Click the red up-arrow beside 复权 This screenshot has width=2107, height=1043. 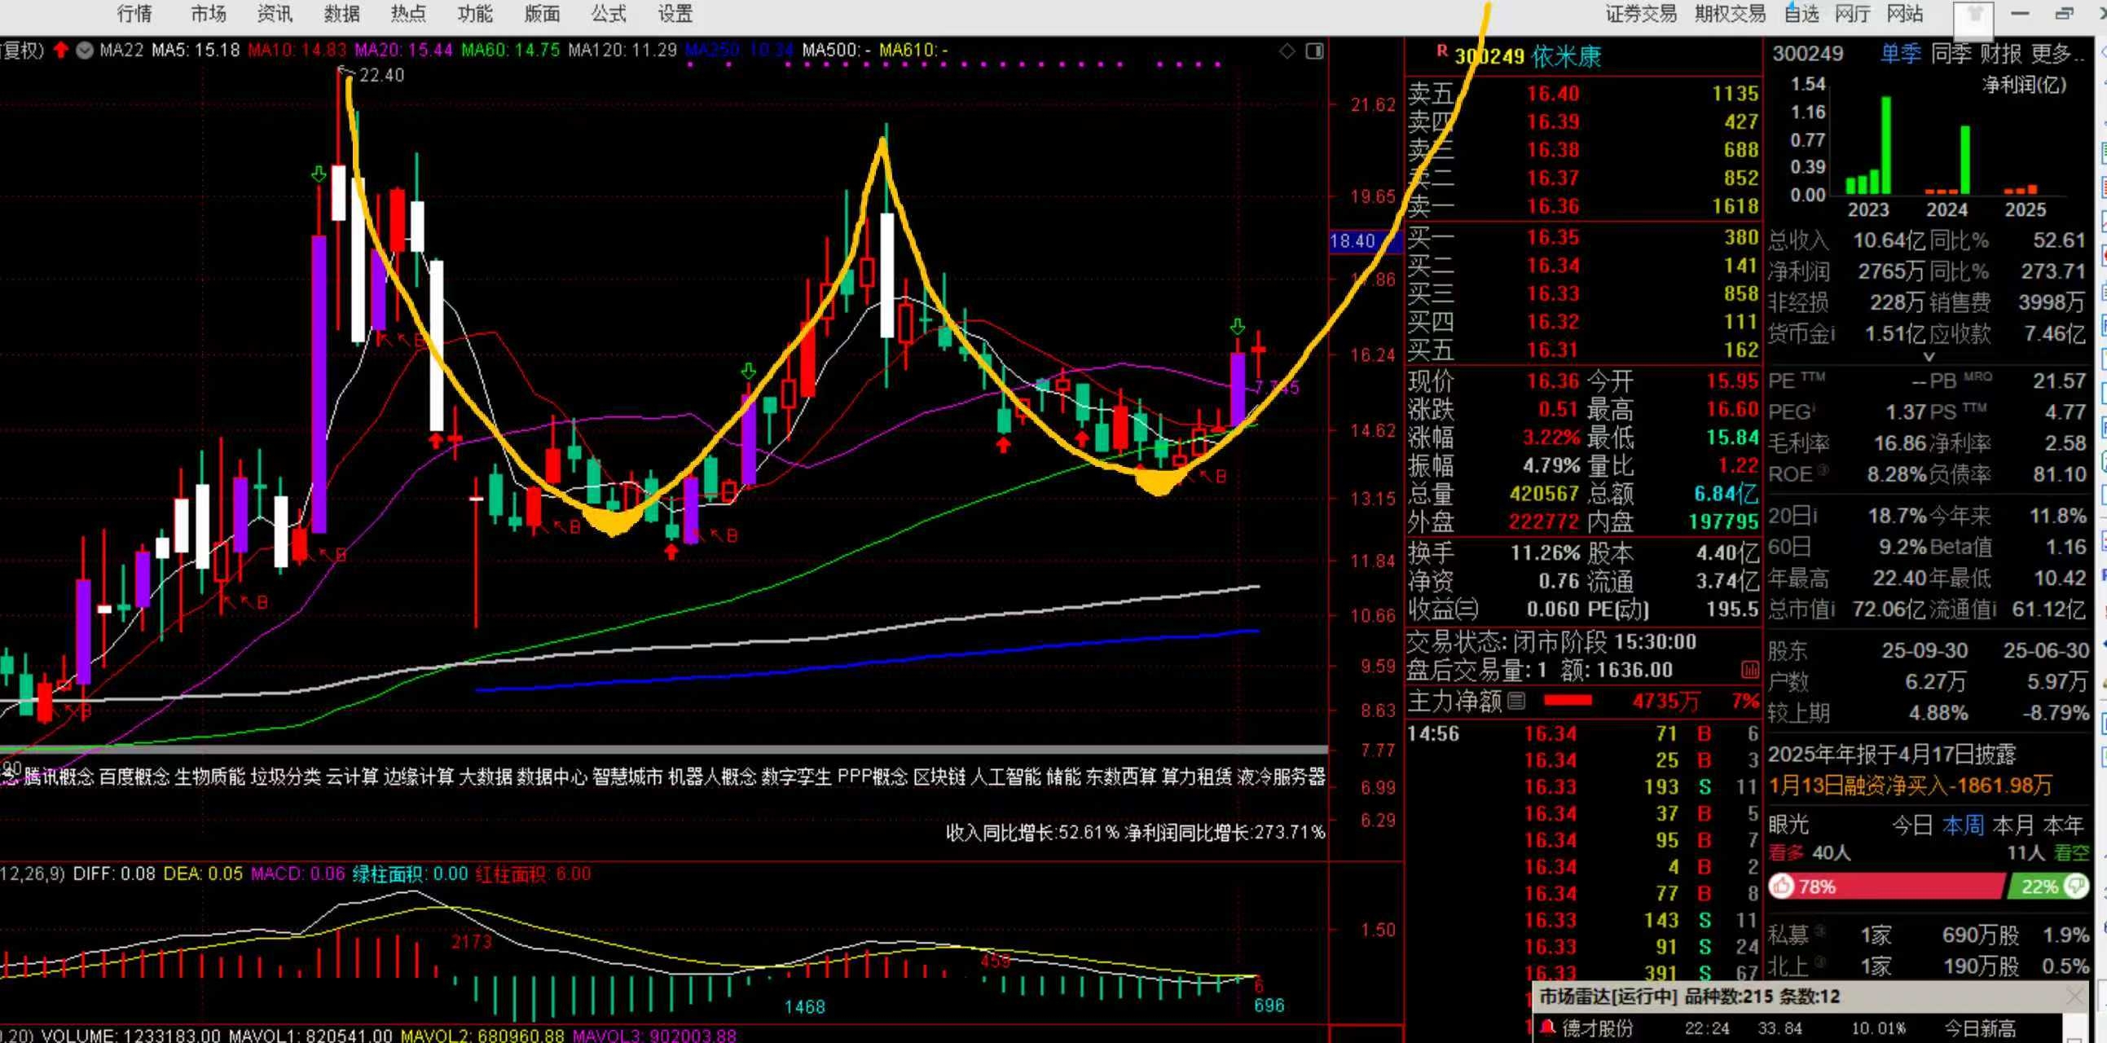pyautogui.click(x=61, y=50)
